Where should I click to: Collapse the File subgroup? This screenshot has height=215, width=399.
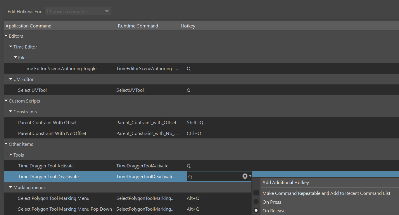15,58
